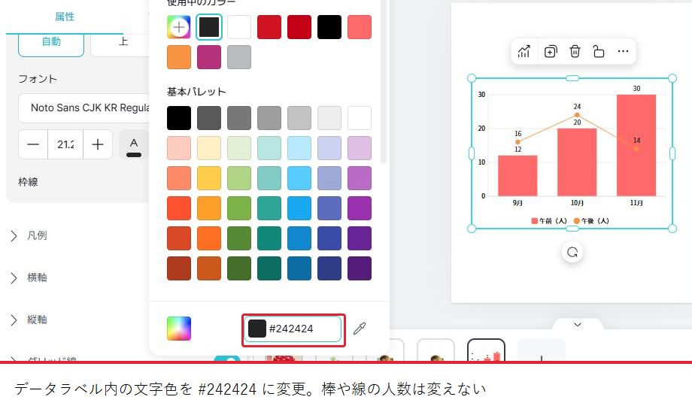Image resolution: width=692 pixels, height=415 pixels.
Task: Click the add new color plus swatch
Action: (x=179, y=27)
